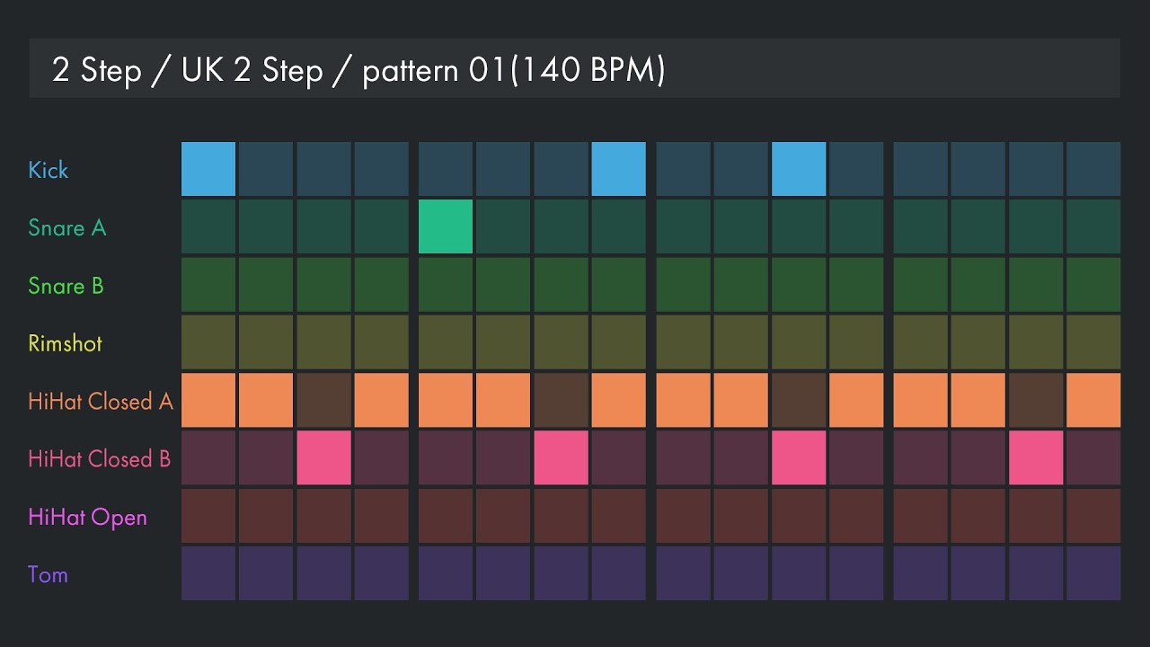
Task: Enable the first Snare B step
Action: 208,285
